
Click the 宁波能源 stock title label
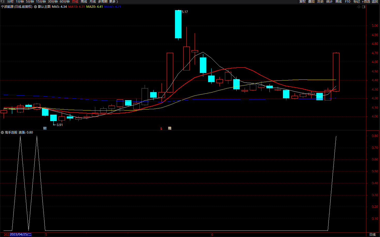tap(17, 7)
